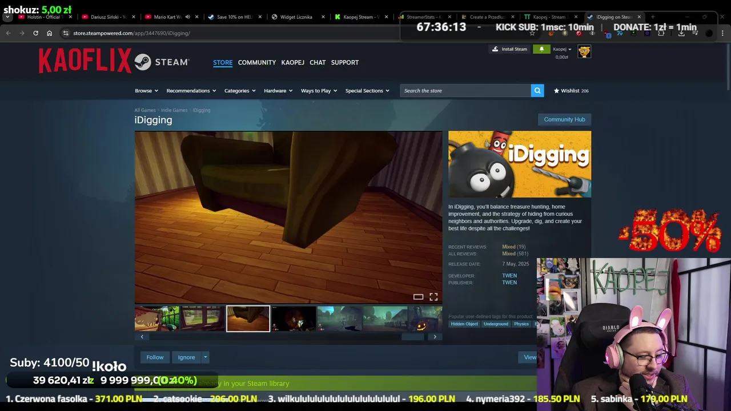Click the page vertical scrollbar
This screenshot has width=731, height=411.
(x=728, y=66)
